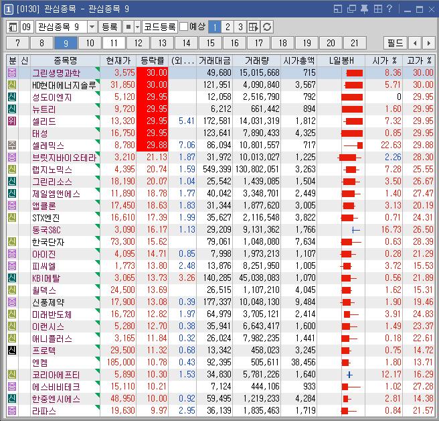The height and width of the screenshot is (421, 439).
Task: Click the black 신 badge of 프로텍 row
Action: tap(12, 350)
